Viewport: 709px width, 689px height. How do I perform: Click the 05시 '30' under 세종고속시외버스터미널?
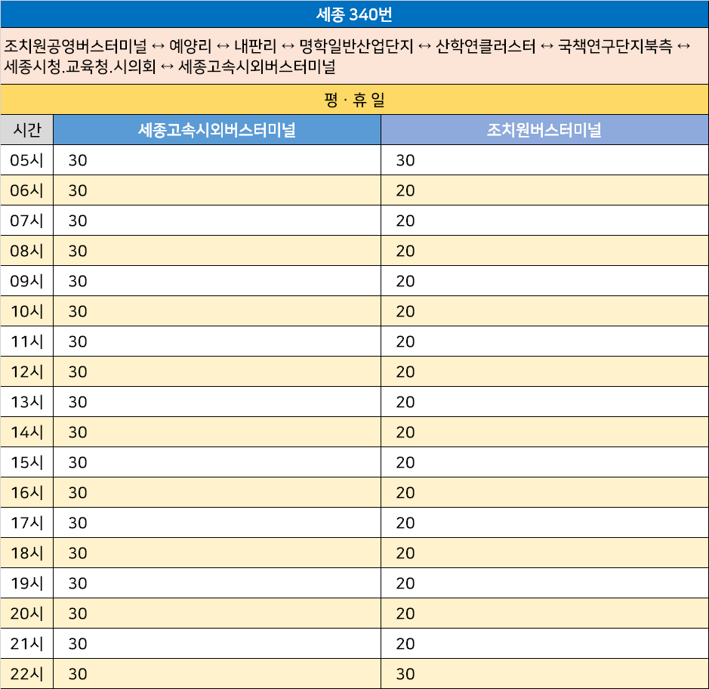(77, 160)
